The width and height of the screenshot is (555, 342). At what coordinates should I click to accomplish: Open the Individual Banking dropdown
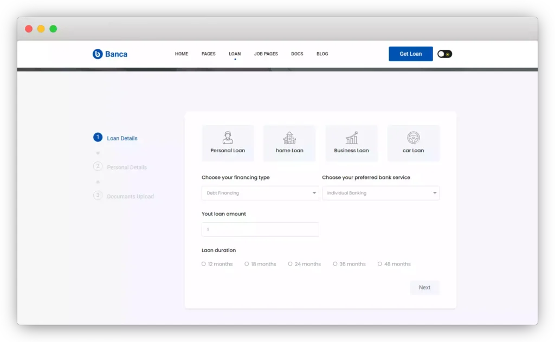tap(380, 193)
